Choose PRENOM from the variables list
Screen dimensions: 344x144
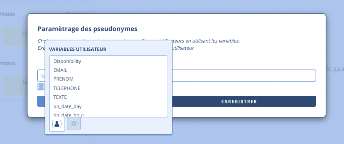point(63,79)
